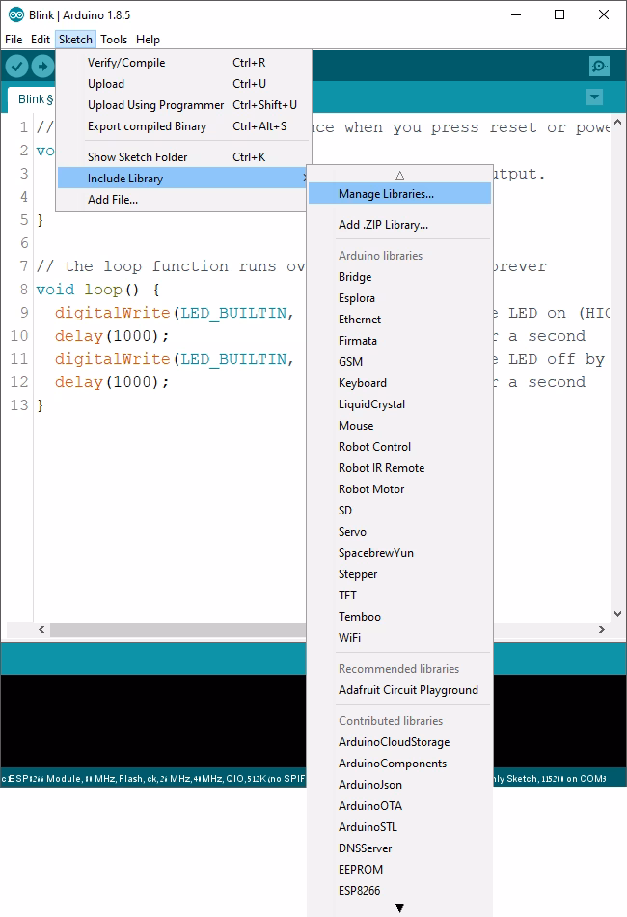Screen dimensions: 627x917
Task: Include the ArduinoCloudStorage library
Action: point(399,742)
